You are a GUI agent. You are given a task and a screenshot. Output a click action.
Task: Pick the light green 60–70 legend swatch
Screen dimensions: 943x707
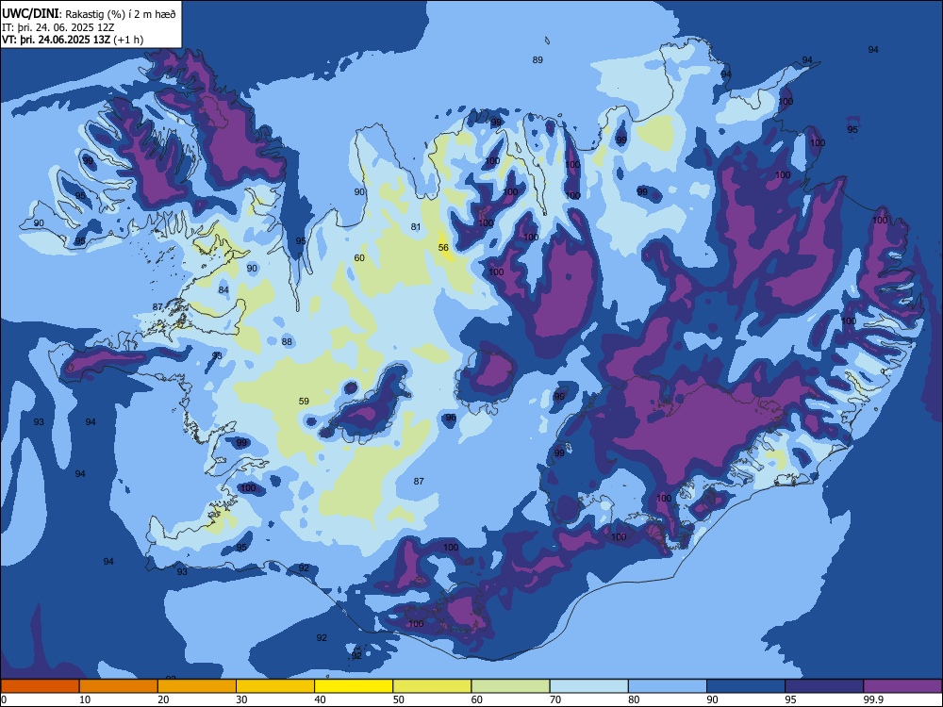click(510, 685)
